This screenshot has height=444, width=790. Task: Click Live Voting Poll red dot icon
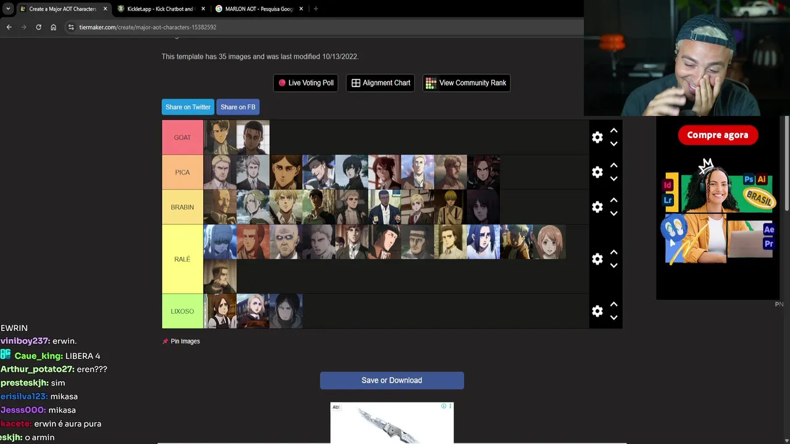pyautogui.click(x=282, y=83)
